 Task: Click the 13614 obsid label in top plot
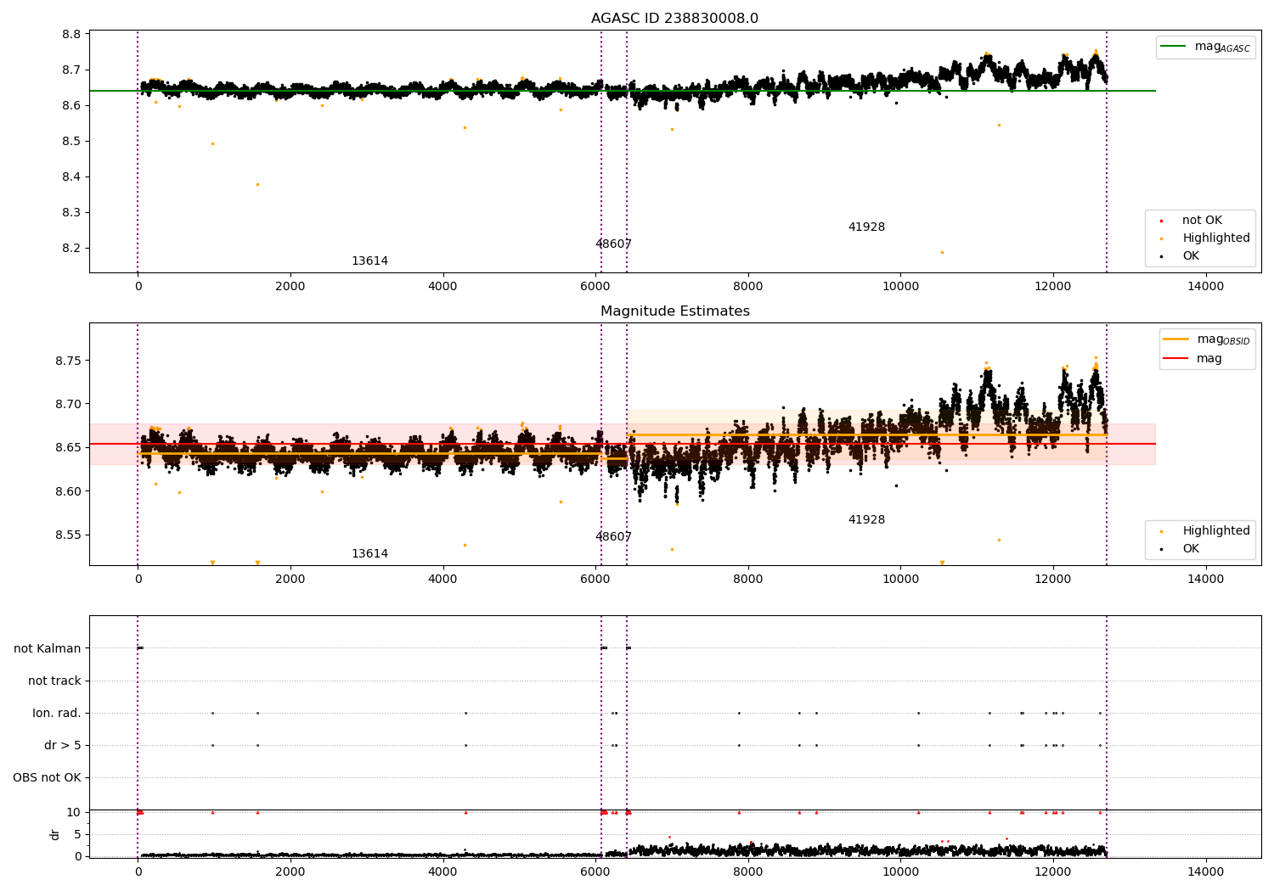[x=369, y=261]
